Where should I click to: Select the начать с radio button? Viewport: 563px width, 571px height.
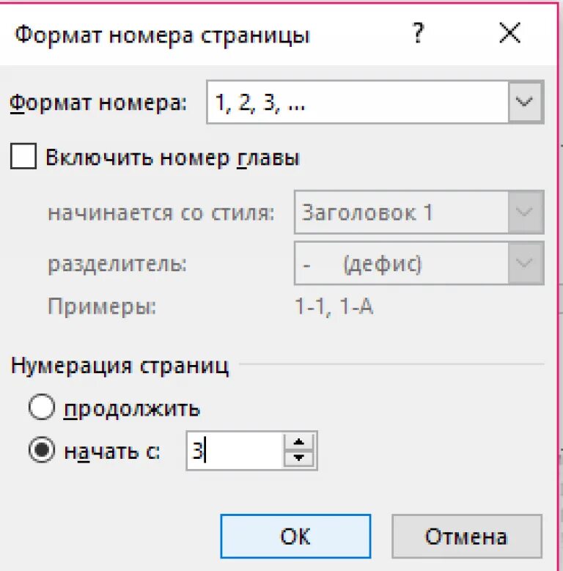pos(42,450)
